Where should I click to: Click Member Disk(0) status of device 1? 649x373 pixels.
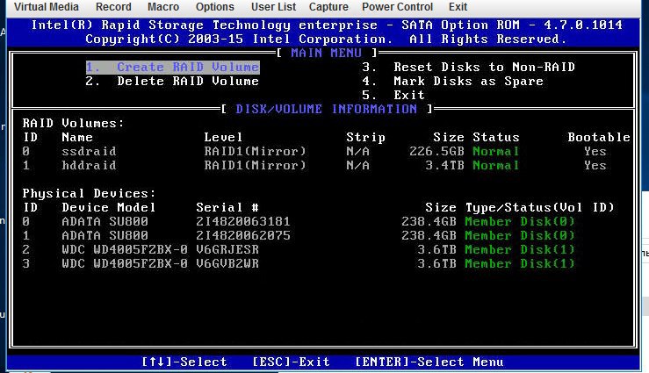[520, 236]
